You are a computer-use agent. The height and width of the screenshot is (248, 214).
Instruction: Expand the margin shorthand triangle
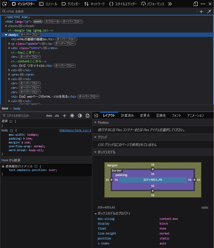(22, 143)
